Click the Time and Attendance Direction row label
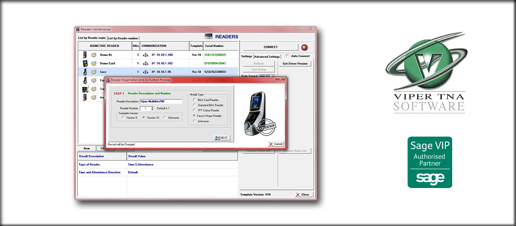Viewport: 516px width, 226px height. (100, 173)
